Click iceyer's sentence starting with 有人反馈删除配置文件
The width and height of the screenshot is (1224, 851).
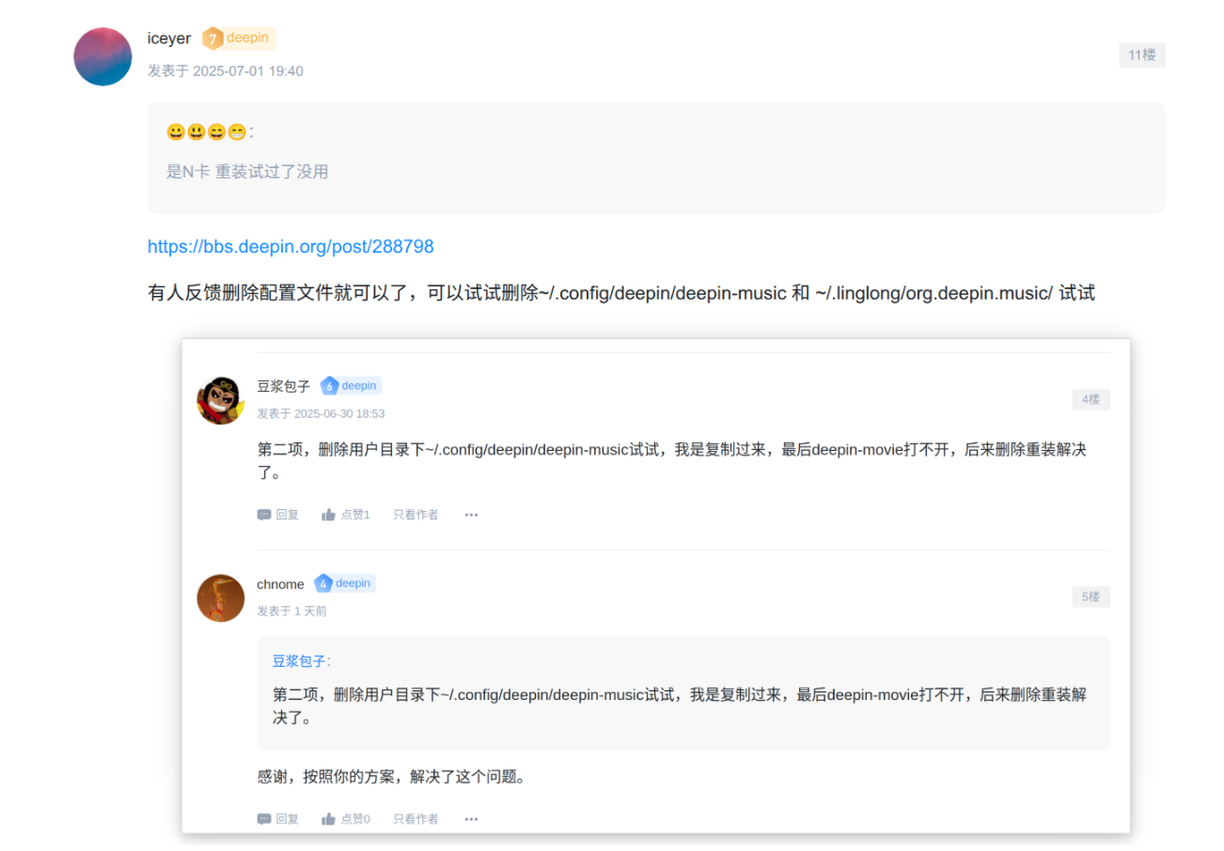(x=621, y=294)
